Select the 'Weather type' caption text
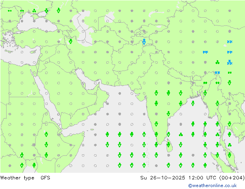The image size is (245, 189). pyautogui.click(x=17, y=178)
